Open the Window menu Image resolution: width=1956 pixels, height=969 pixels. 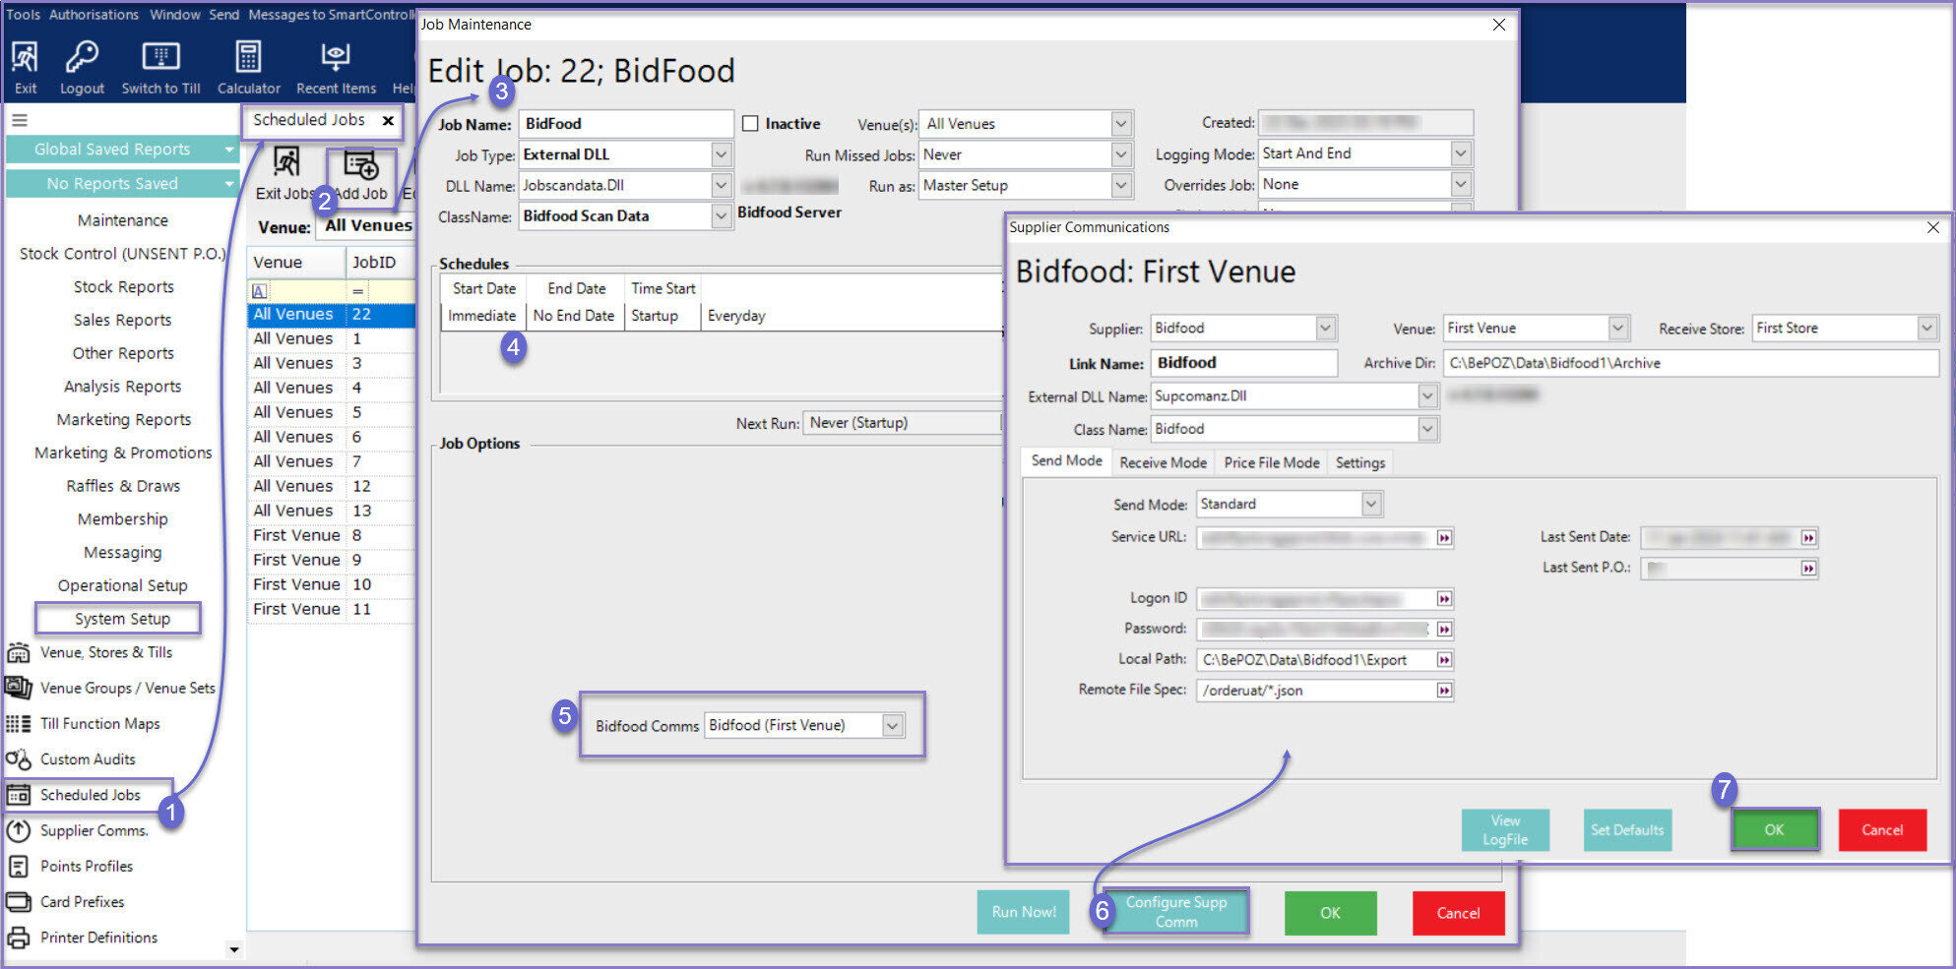[175, 15]
